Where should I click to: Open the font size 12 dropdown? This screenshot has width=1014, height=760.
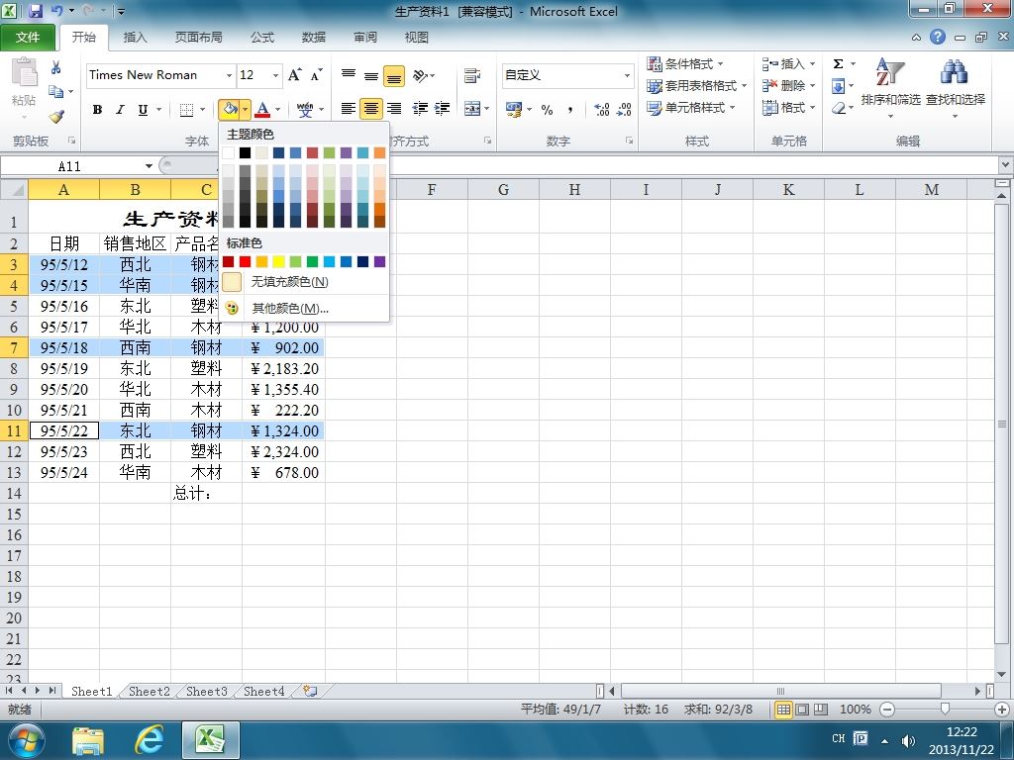click(x=275, y=75)
